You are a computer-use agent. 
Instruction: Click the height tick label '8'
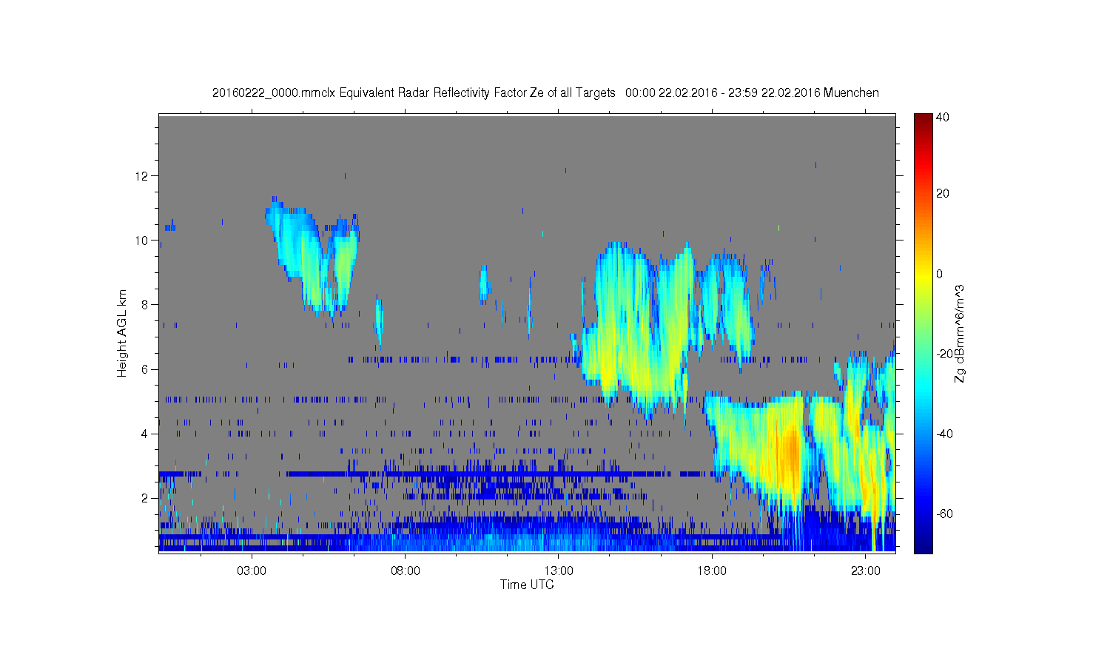click(x=146, y=305)
